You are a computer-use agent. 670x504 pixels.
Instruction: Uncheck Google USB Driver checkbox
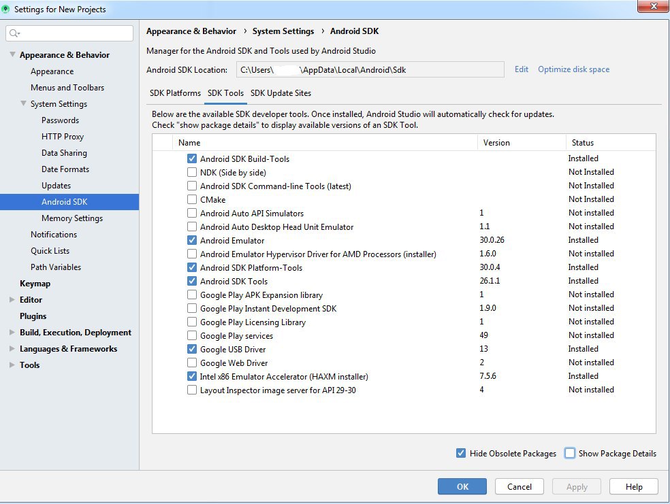(192, 349)
